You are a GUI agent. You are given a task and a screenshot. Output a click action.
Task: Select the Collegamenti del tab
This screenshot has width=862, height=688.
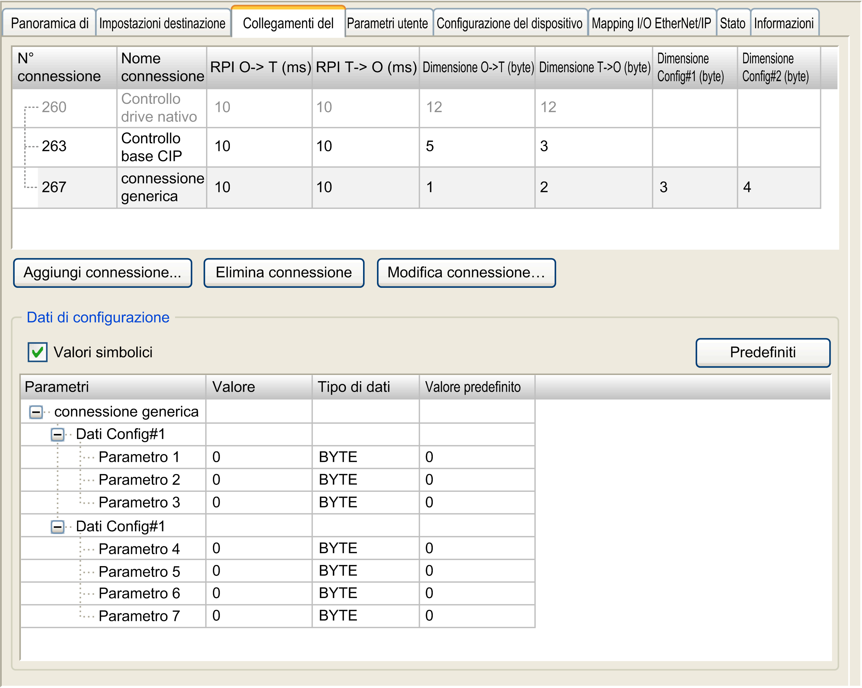pyautogui.click(x=288, y=22)
